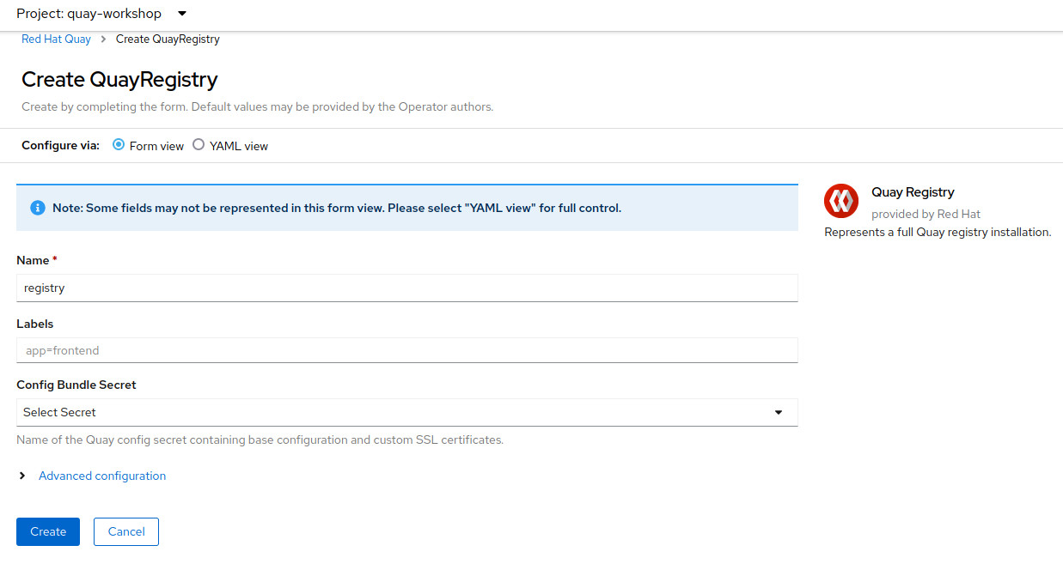1063x576 pixels.
Task: Click the Advanced configuration chevron arrow
Action: click(x=22, y=476)
